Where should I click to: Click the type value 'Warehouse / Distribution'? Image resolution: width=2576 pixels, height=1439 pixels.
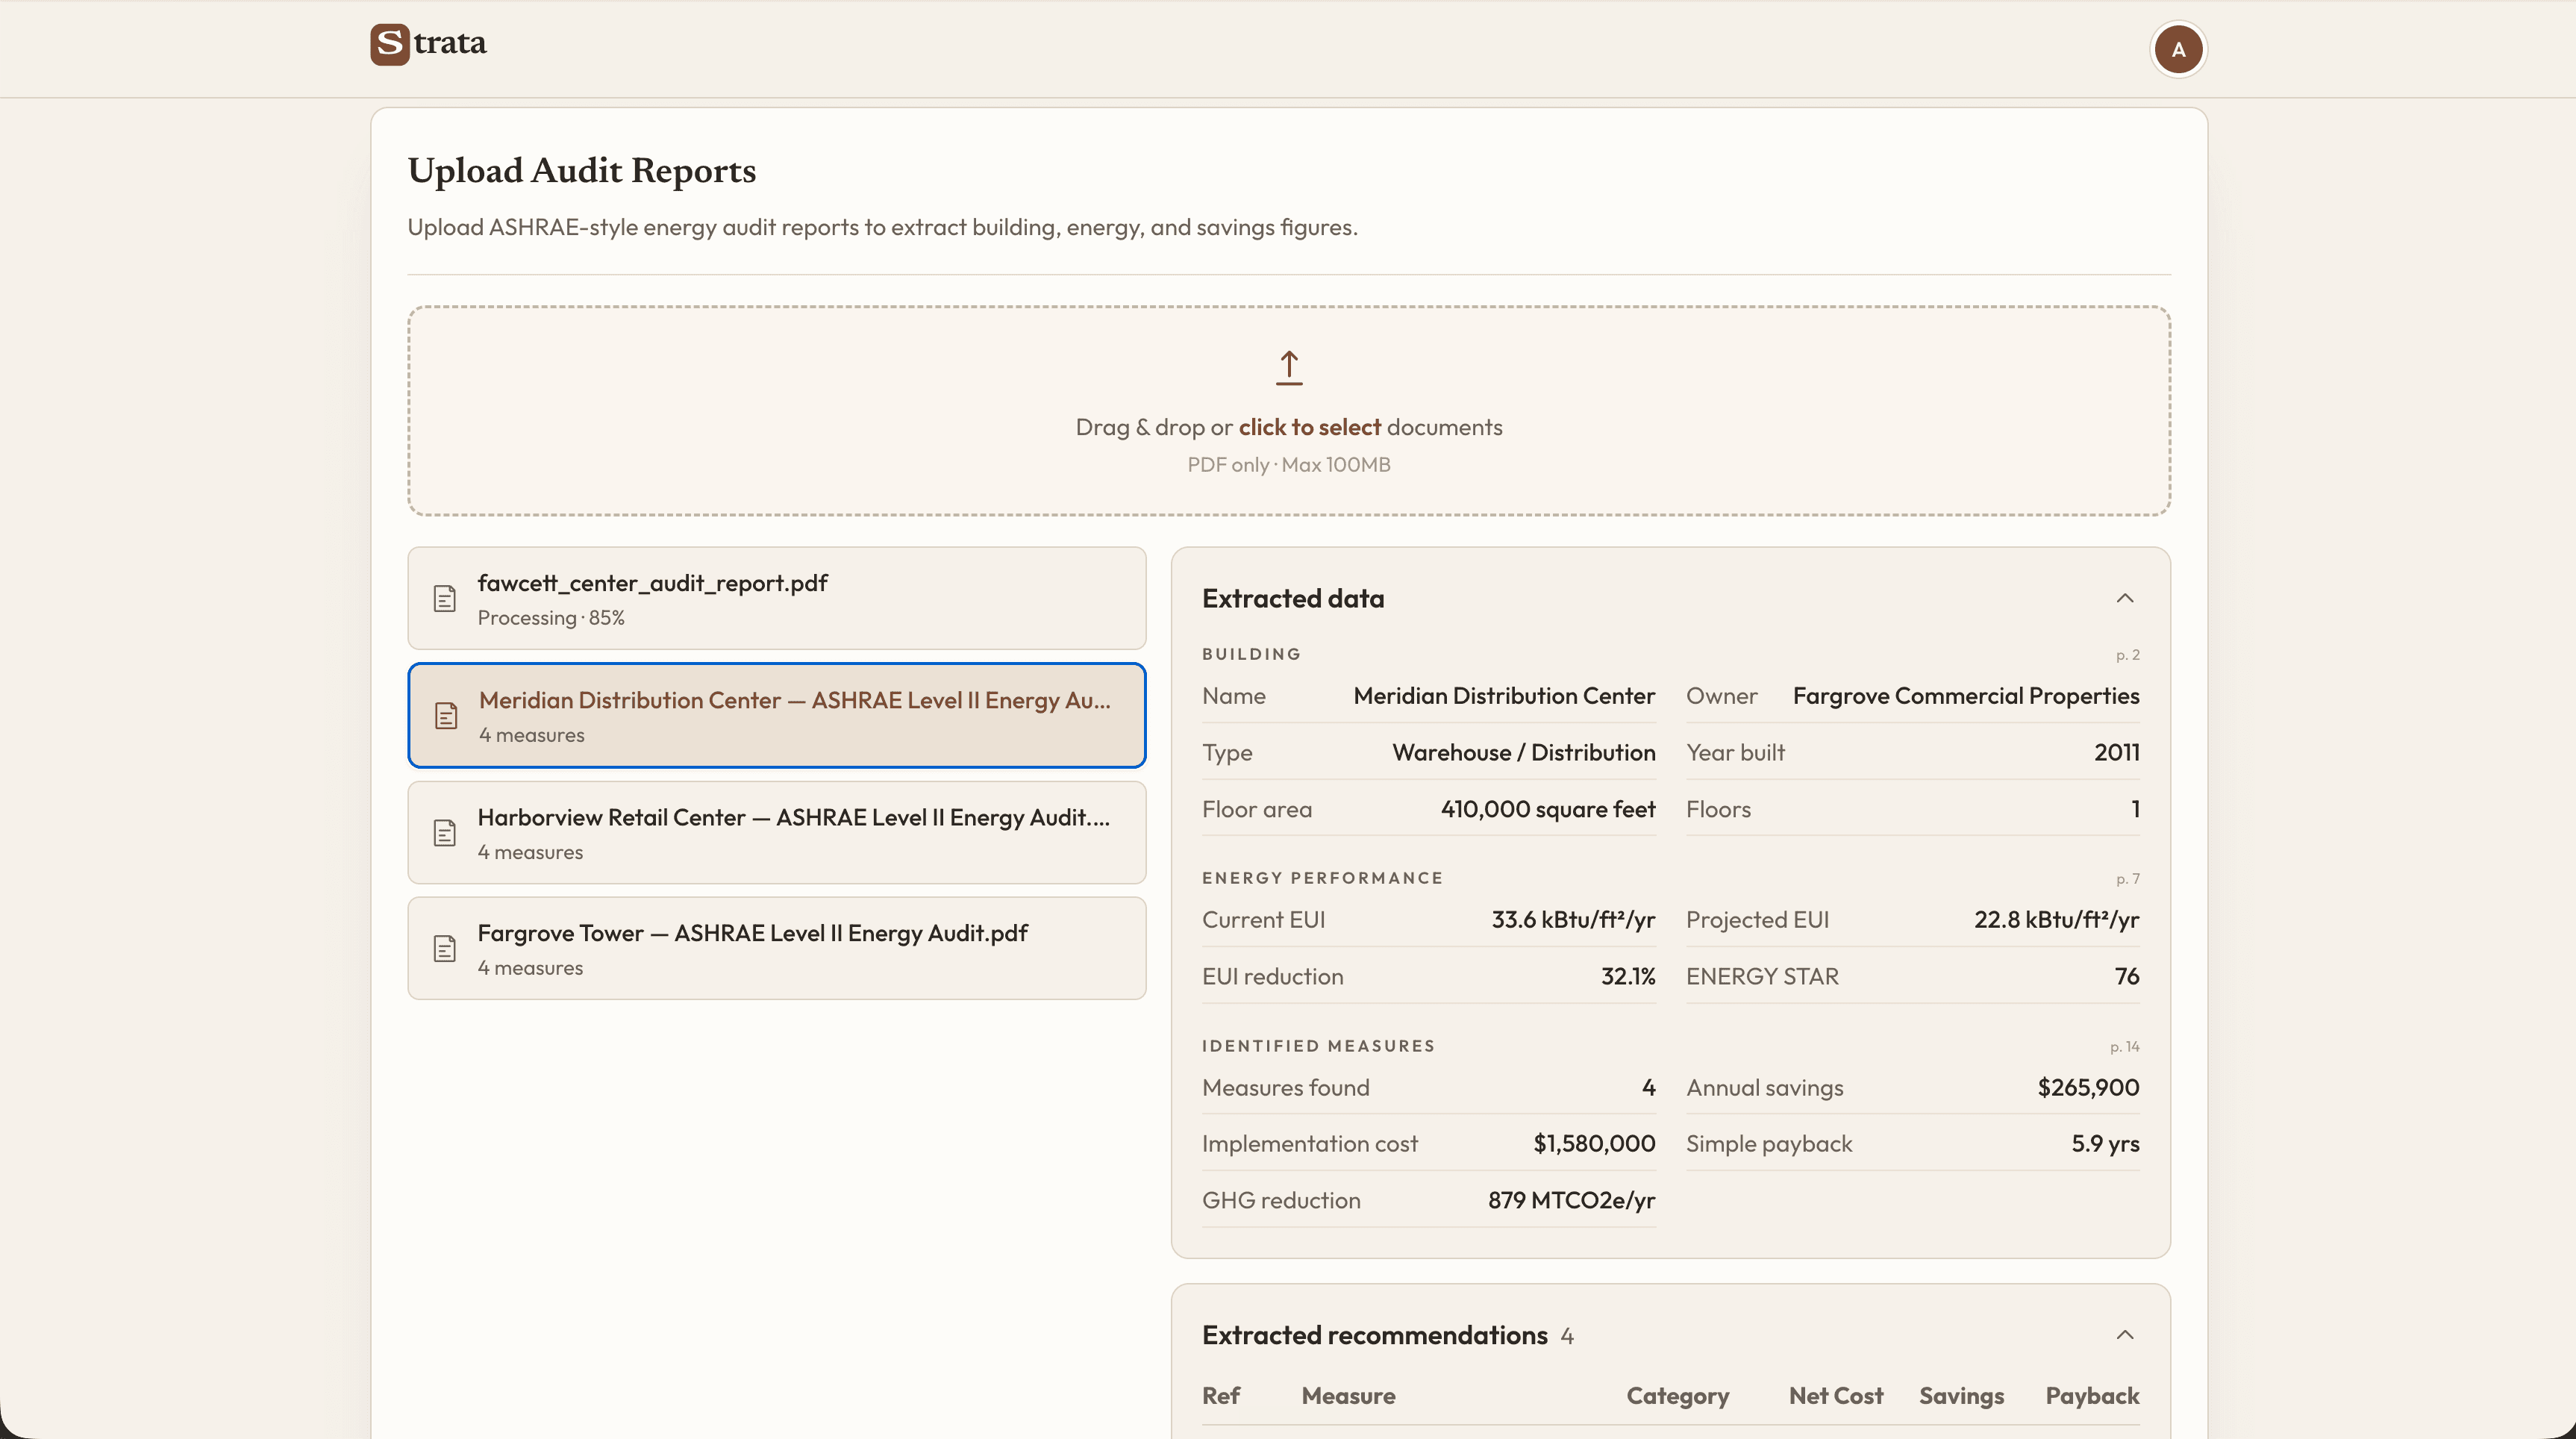point(1524,753)
